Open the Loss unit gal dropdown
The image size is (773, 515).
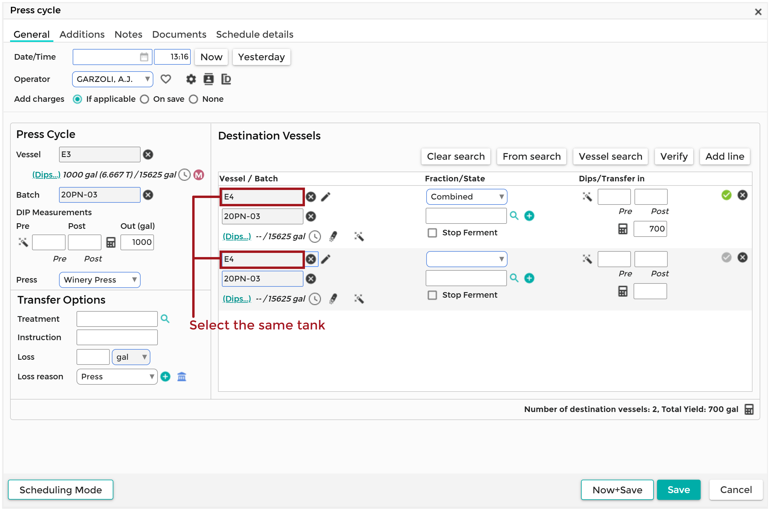point(131,357)
